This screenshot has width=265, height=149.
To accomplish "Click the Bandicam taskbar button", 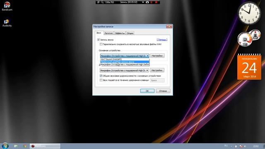I will tap(45, 146).
